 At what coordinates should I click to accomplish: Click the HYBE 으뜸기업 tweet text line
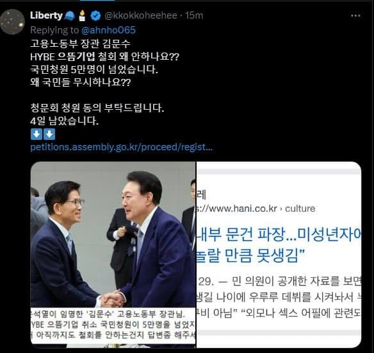point(104,56)
